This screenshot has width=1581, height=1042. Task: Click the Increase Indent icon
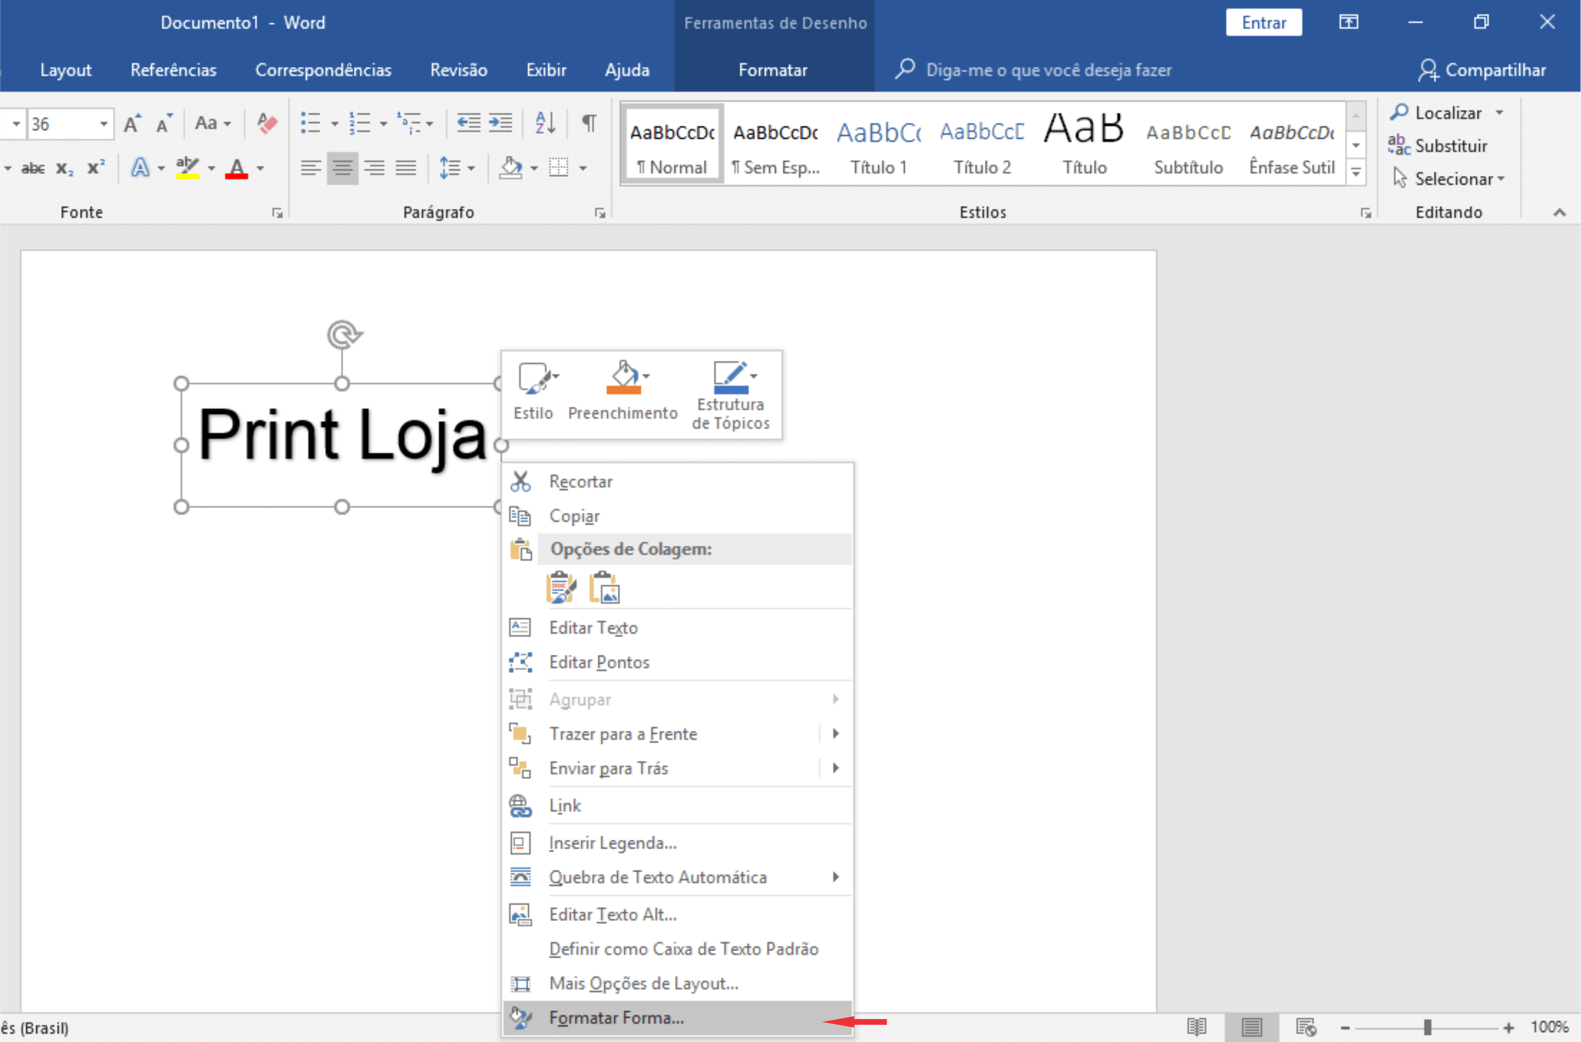(500, 123)
